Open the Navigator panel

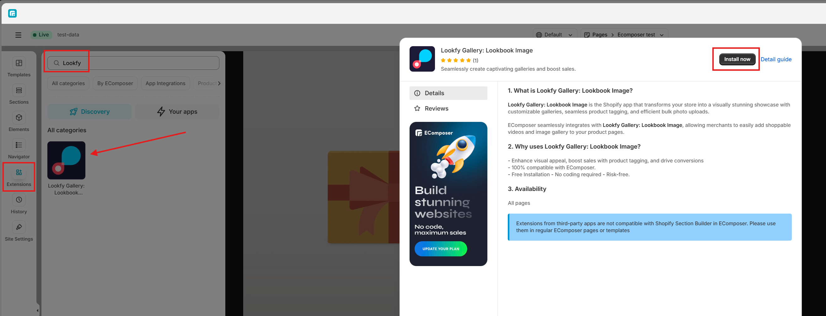(x=19, y=149)
